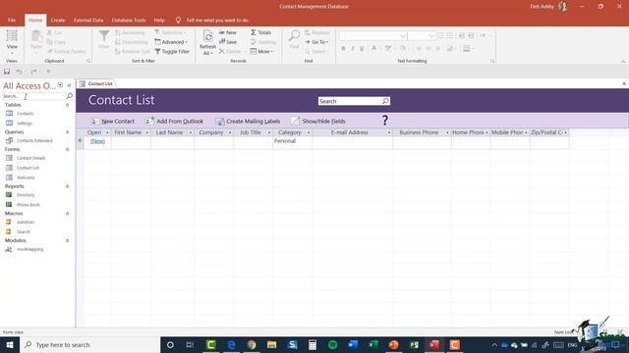The image size is (629, 353).
Task: Click Show/Hide Fields button
Action: click(318, 122)
